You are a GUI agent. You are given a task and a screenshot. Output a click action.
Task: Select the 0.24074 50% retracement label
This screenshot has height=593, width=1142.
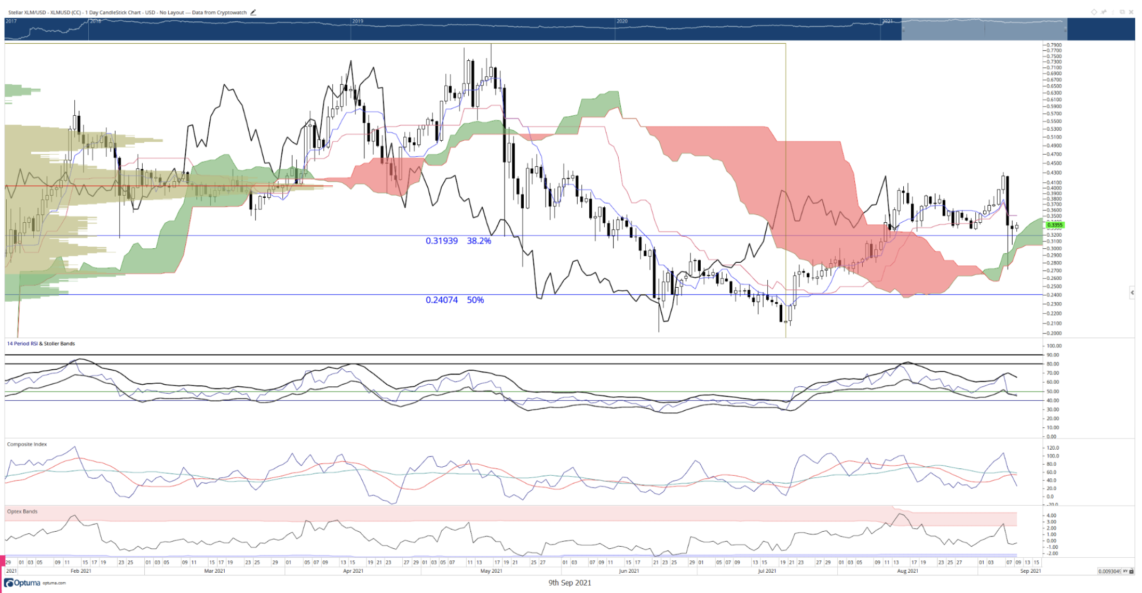[455, 300]
